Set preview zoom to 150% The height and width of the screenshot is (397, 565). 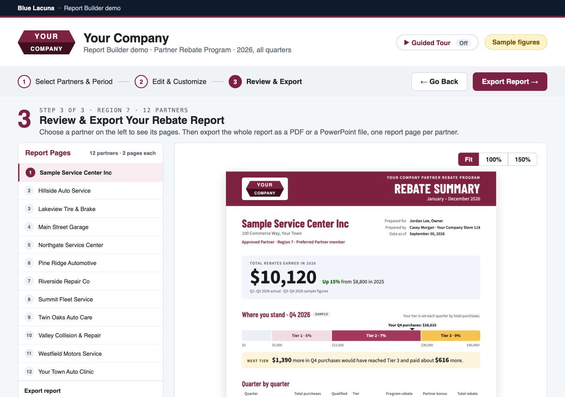[522, 160]
